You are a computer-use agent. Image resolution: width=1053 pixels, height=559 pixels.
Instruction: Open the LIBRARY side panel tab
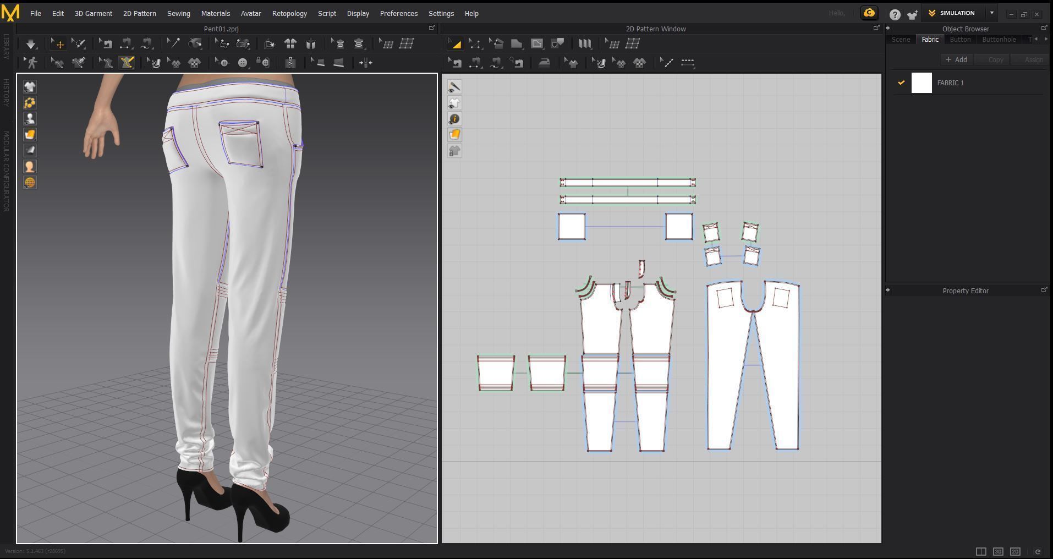(6, 46)
